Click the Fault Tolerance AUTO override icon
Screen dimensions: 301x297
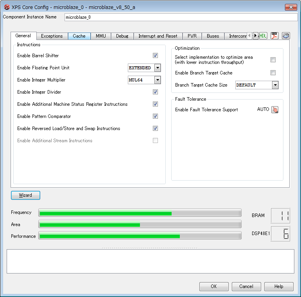coord(275,110)
